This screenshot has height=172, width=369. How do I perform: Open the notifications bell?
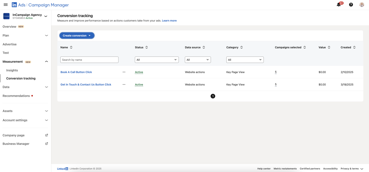pyautogui.click(x=339, y=5)
